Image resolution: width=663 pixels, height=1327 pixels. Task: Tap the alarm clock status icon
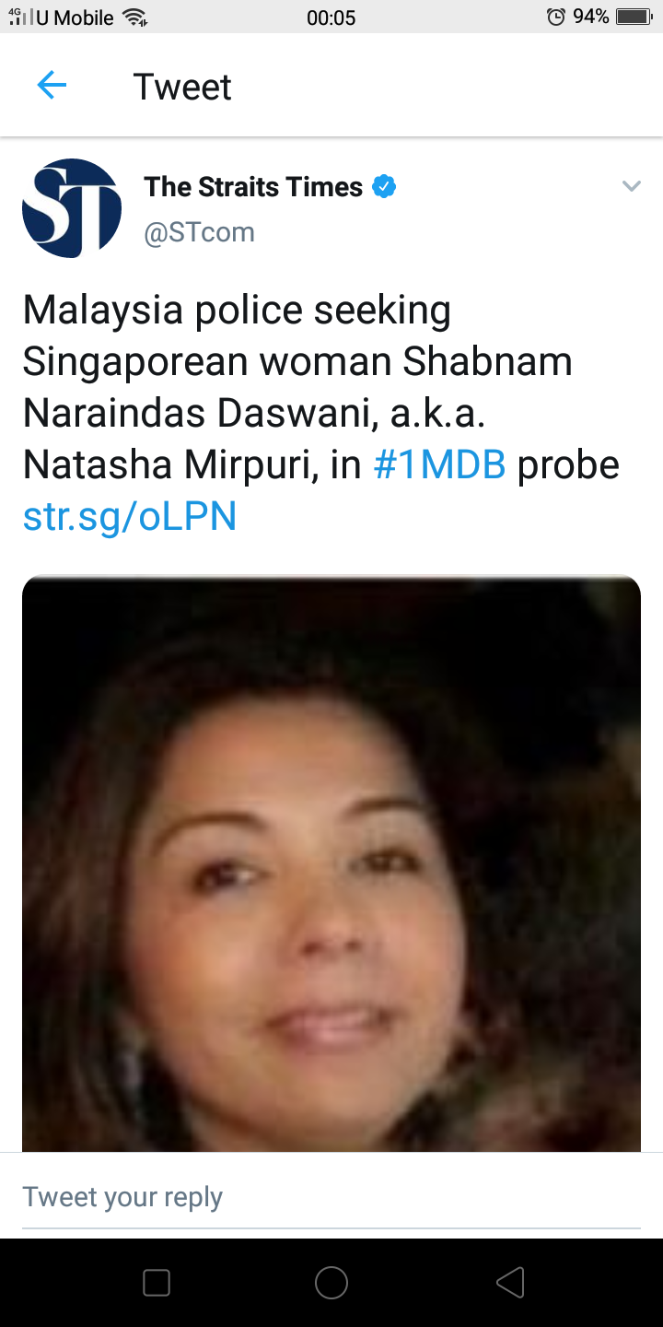(555, 17)
